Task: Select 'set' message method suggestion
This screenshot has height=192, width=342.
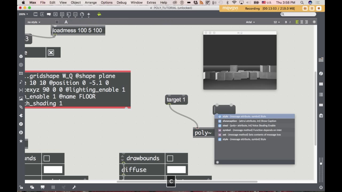Action: coord(255,135)
